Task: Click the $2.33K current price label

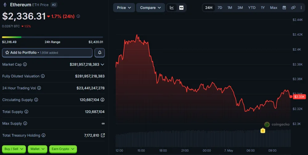Action: pos(299,97)
